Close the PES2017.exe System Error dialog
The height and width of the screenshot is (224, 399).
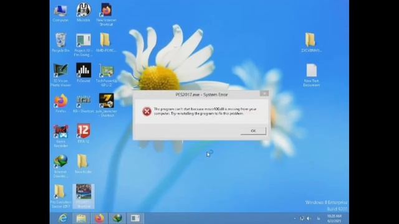(x=264, y=93)
